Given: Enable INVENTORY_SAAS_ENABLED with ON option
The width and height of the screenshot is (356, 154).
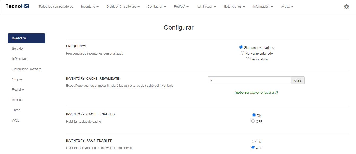Looking at the screenshot, I should 254,142.
